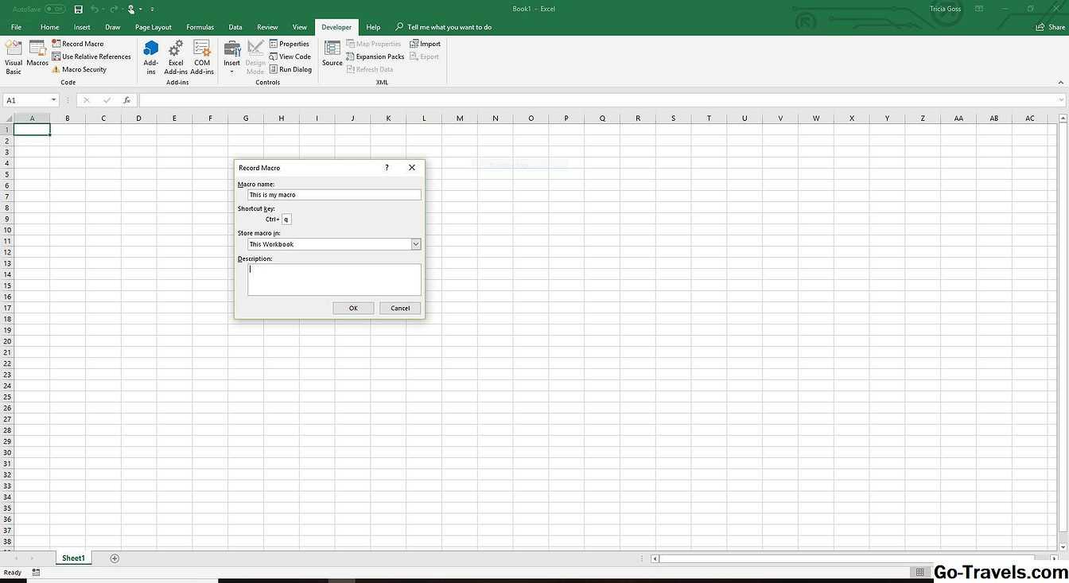Add a new sheet with plus button

(115, 558)
